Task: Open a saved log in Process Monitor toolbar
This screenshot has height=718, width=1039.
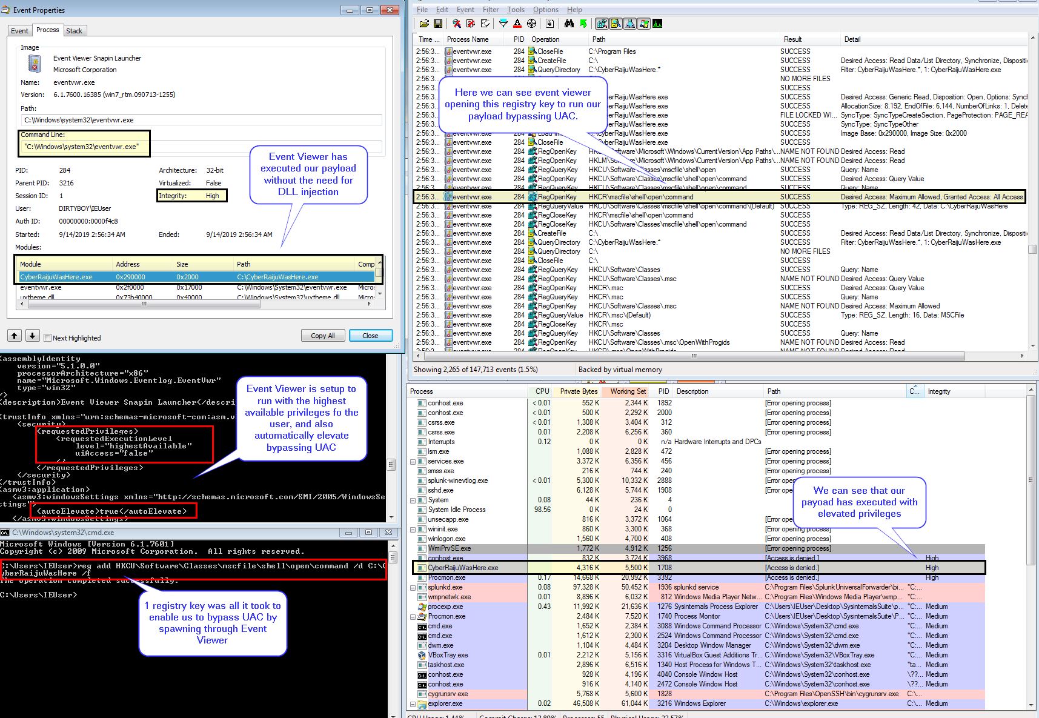Action: (x=424, y=24)
